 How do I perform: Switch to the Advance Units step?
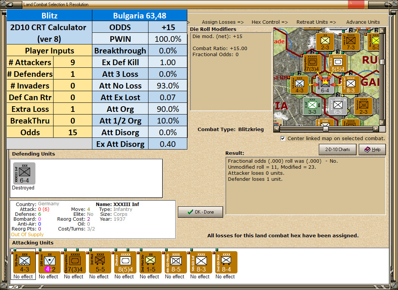[x=363, y=22]
